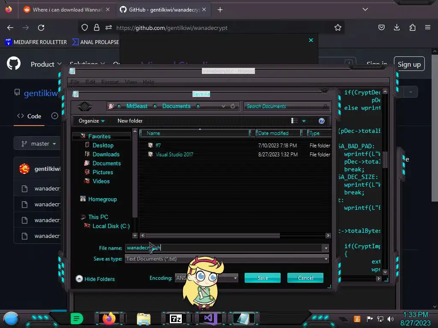438x328 pixels.
Task: Expand address bar previous locations chevron
Action: click(x=223, y=106)
